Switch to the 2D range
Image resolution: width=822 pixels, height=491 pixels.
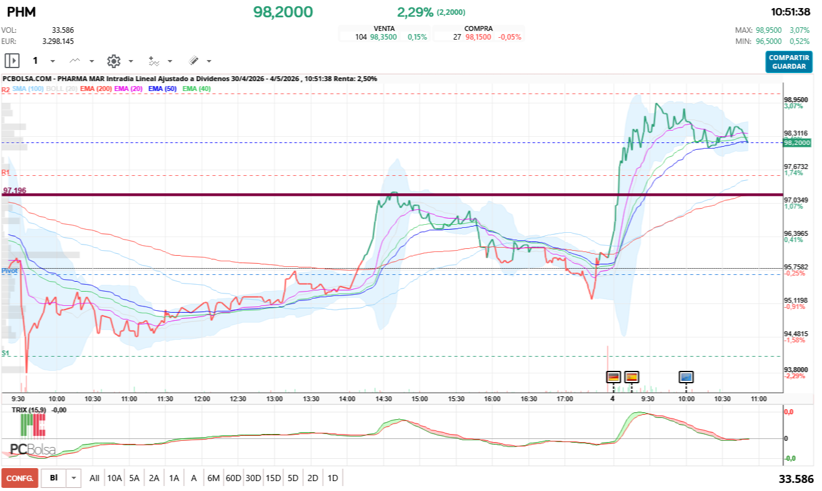click(313, 478)
